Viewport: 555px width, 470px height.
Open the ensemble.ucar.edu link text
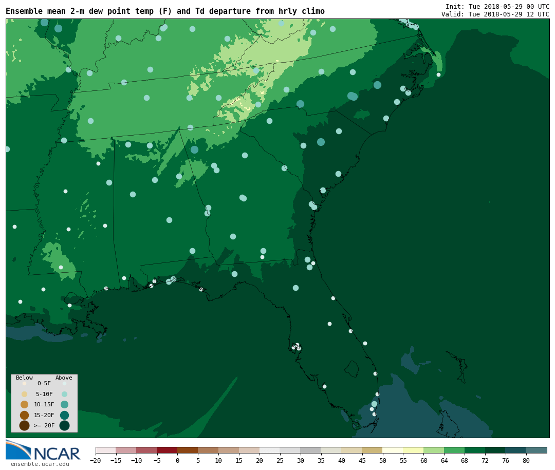(x=40, y=464)
